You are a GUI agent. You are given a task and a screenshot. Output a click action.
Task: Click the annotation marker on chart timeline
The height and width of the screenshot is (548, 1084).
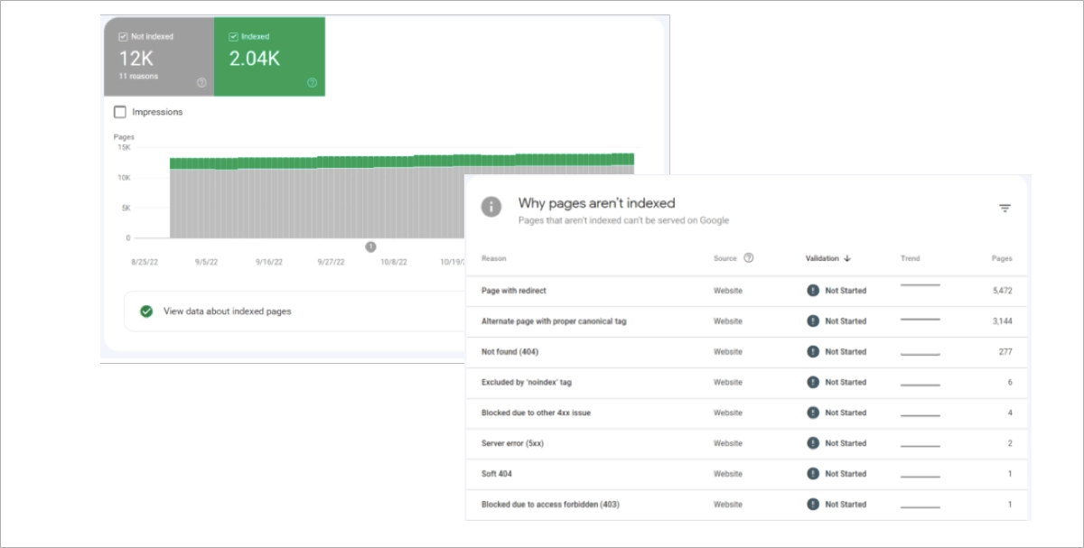[370, 246]
